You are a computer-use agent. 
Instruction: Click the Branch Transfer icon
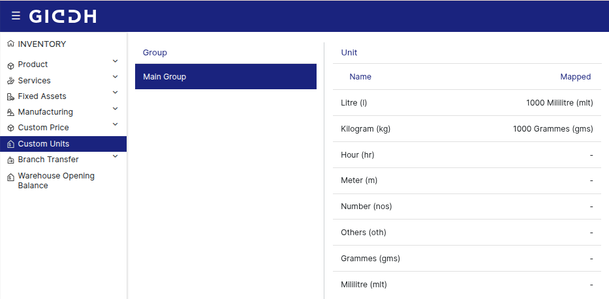11,160
